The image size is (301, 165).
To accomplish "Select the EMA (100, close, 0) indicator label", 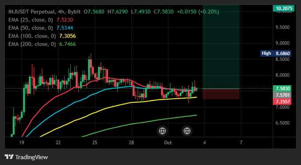I will 32,36.
